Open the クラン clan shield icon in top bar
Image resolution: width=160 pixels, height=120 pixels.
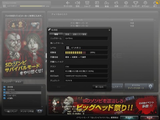126,4
